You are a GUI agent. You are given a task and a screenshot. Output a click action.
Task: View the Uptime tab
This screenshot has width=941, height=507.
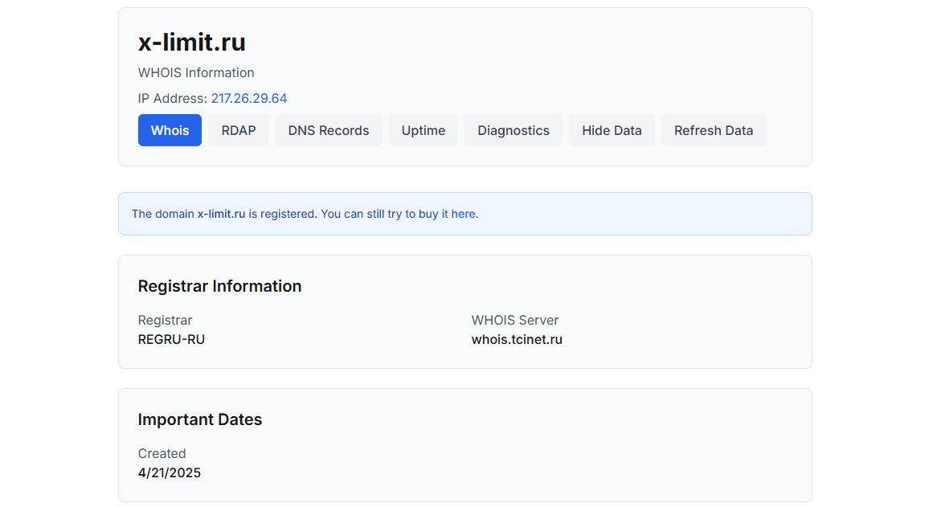coord(423,130)
